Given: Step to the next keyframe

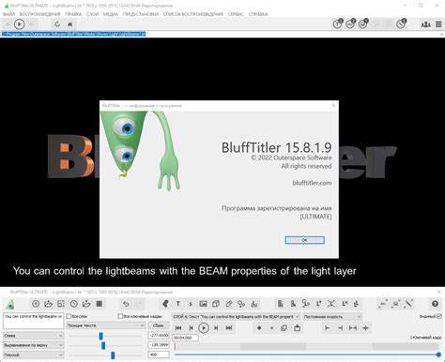Looking at the screenshot, I should tap(216, 328).
